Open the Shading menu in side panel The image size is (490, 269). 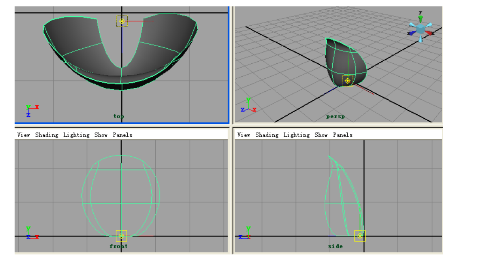(x=267, y=135)
